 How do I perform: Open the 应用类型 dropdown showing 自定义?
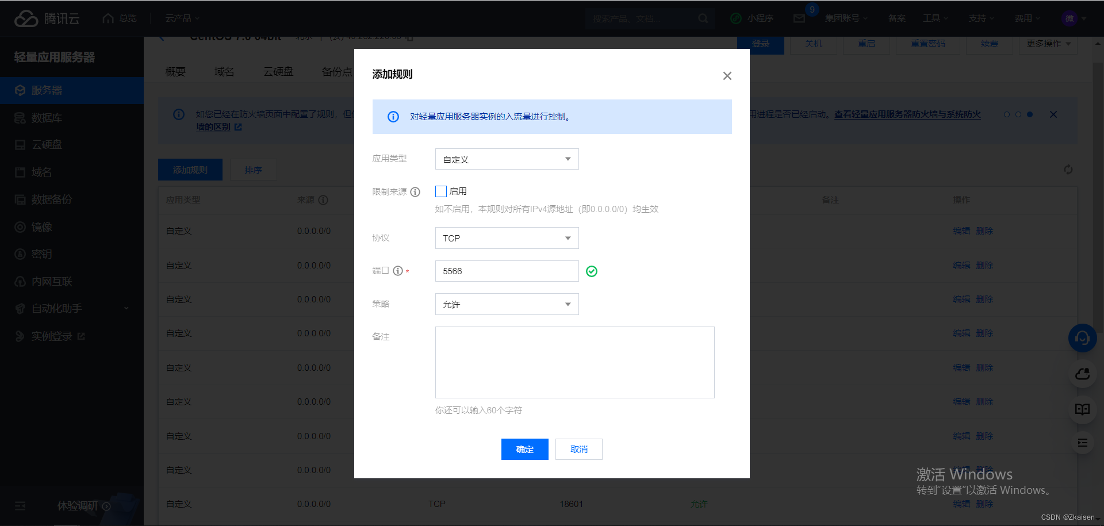(x=507, y=159)
